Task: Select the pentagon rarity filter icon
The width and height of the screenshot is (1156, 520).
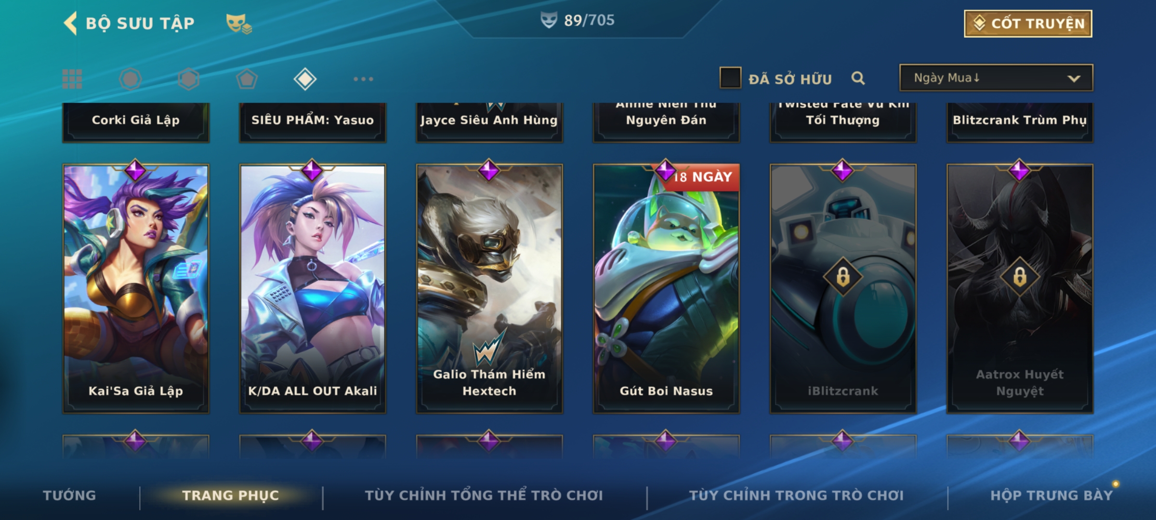Action: pos(247,79)
